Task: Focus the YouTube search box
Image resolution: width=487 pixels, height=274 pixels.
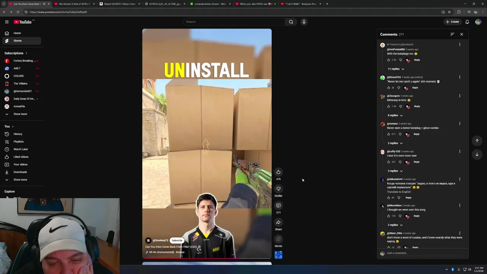Action: (x=234, y=22)
